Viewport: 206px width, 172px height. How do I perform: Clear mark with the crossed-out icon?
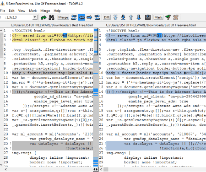coord(176,17)
